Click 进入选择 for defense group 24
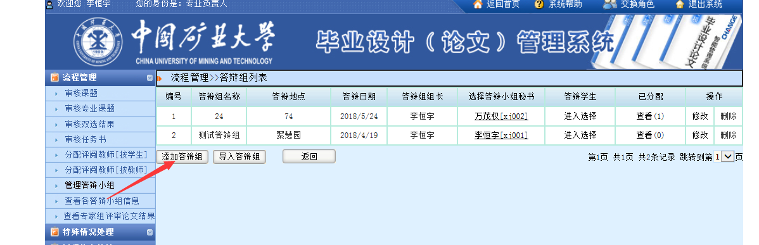The width and height of the screenshot is (759, 245). (x=580, y=116)
